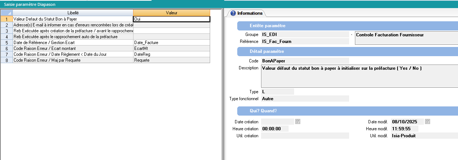Select row header number 8
The height and width of the screenshot is (160, 458).
coord(7,60)
